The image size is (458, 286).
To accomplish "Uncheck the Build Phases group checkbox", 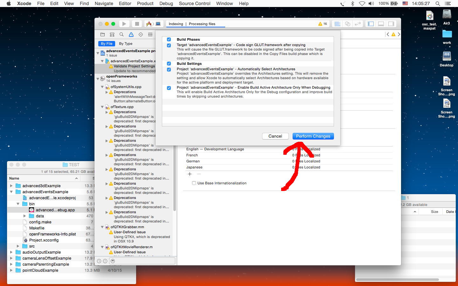I will [x=169, y=39].
